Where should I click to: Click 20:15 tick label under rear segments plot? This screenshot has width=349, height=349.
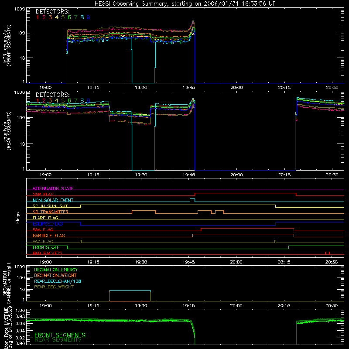pos(284,175)
